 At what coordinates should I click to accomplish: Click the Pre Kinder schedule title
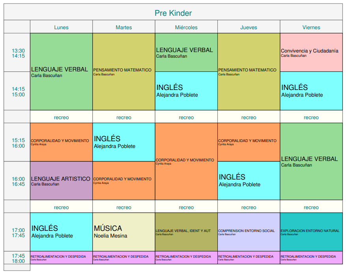173,13
